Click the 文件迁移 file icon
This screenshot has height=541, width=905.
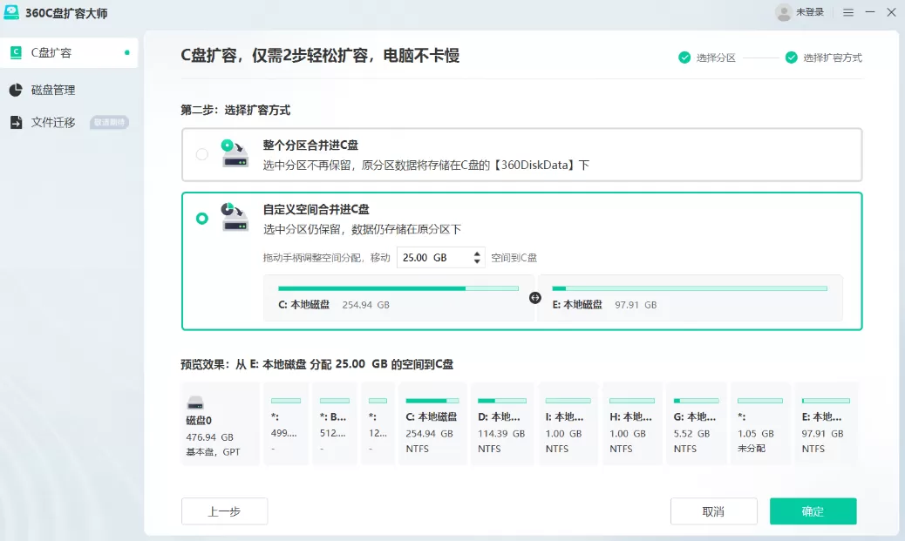point(17,122)
